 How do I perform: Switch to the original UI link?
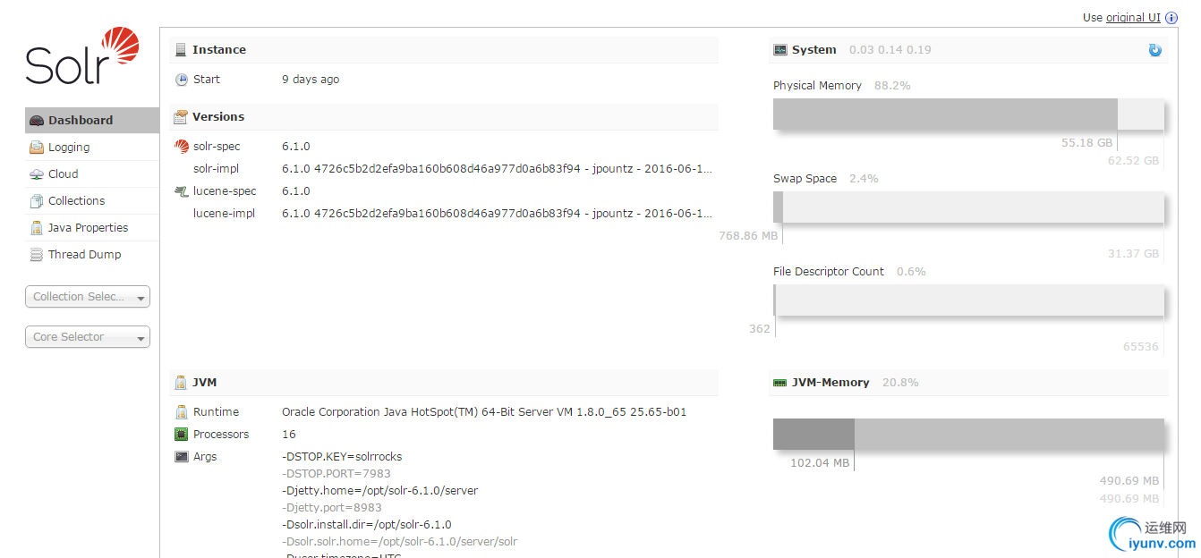(1133, 18)
